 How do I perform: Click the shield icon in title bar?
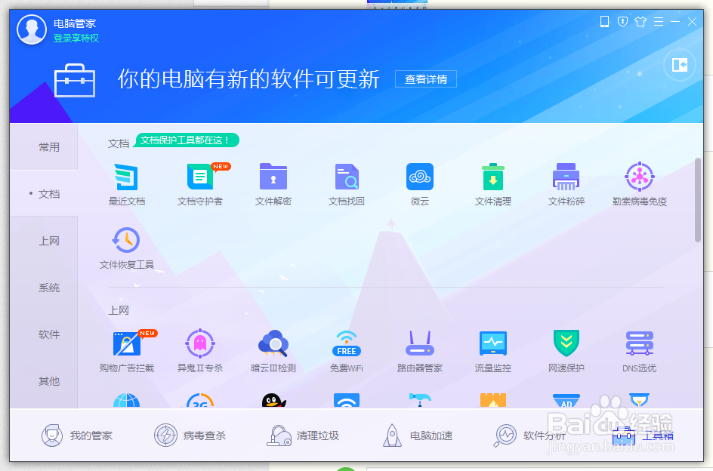tap(622, 21)
